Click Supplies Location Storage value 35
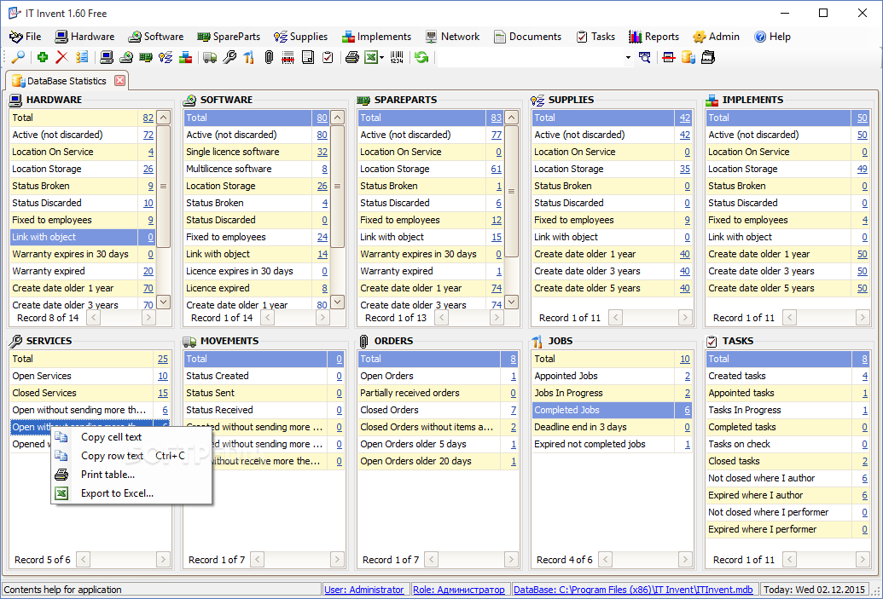This screenshot has height=599, width=883. pyautogui.click(x=685, y=169)
